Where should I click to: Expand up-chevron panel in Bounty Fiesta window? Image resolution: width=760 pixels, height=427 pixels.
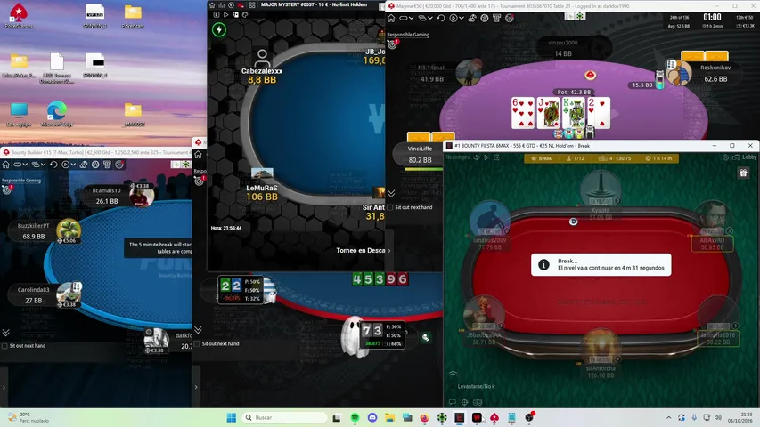click(453, 374)
